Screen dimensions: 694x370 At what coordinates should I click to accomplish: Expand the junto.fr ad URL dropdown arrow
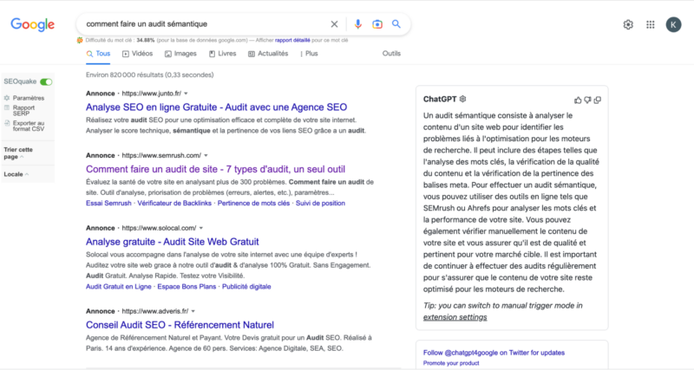pyautogui.click(x=186, y=94)
